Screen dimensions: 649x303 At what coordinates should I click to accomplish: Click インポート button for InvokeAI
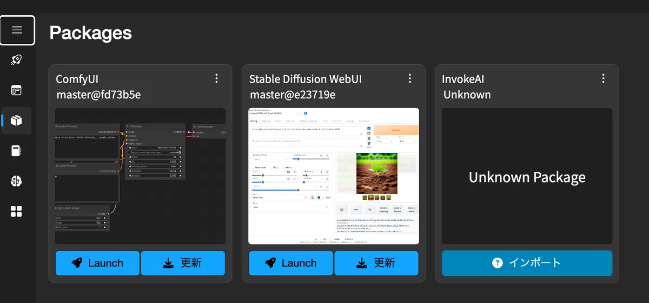(527, 263)
